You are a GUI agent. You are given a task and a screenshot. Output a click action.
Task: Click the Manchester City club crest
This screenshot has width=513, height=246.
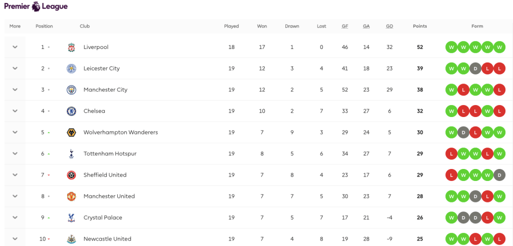pos(71,90)
